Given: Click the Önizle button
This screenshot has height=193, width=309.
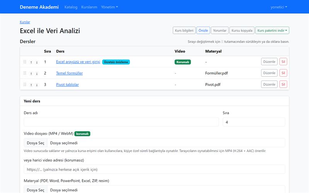Looking at the screenshot, I should [203, 30].
